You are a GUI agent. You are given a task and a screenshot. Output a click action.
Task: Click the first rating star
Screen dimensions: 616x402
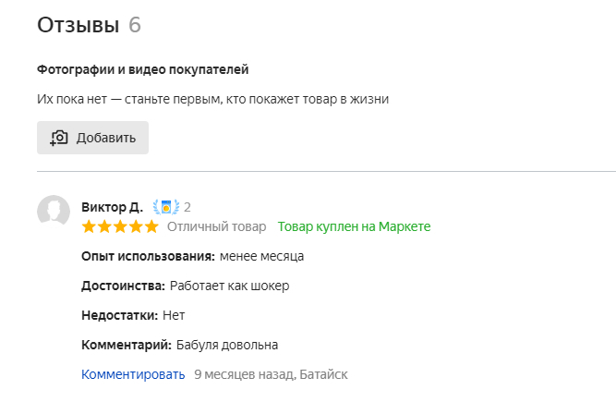pos(89,226)
